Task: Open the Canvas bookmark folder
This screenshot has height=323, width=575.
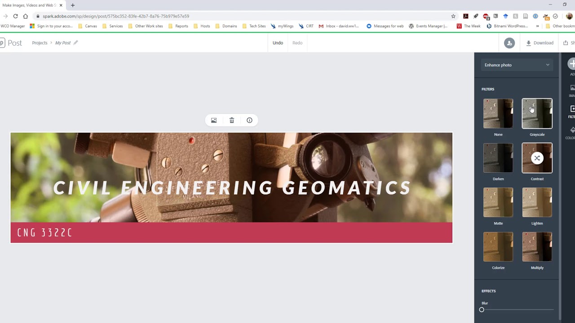Action: (x=87, y=26)
